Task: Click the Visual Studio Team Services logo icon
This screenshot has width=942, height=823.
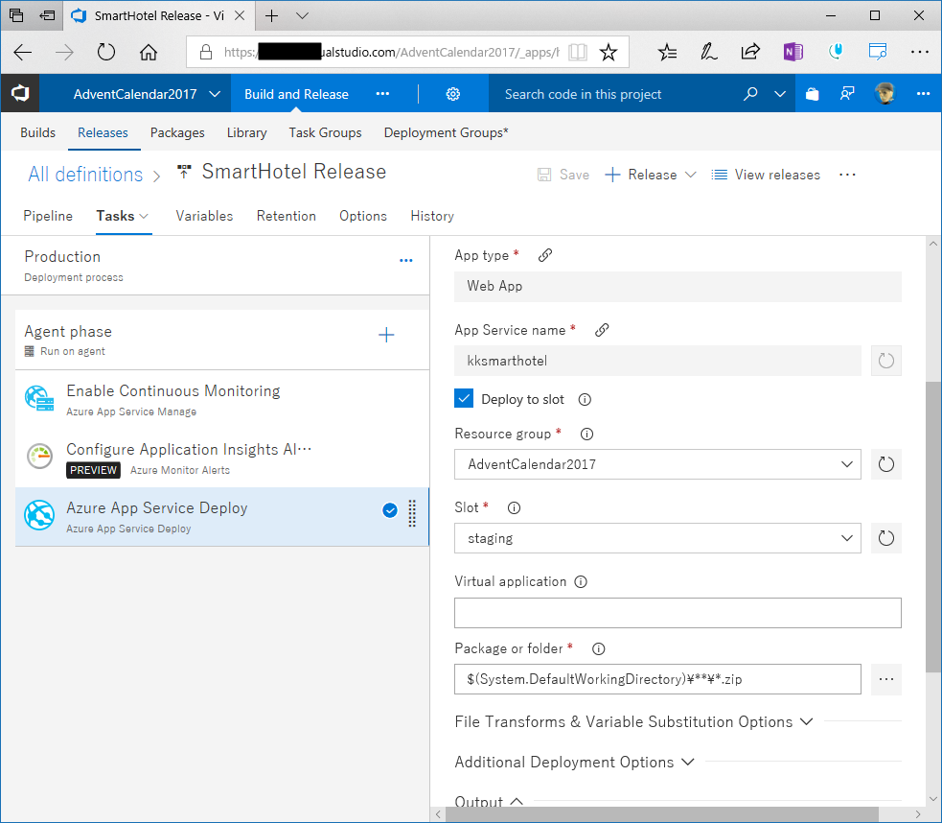Action: coord(20,94)
